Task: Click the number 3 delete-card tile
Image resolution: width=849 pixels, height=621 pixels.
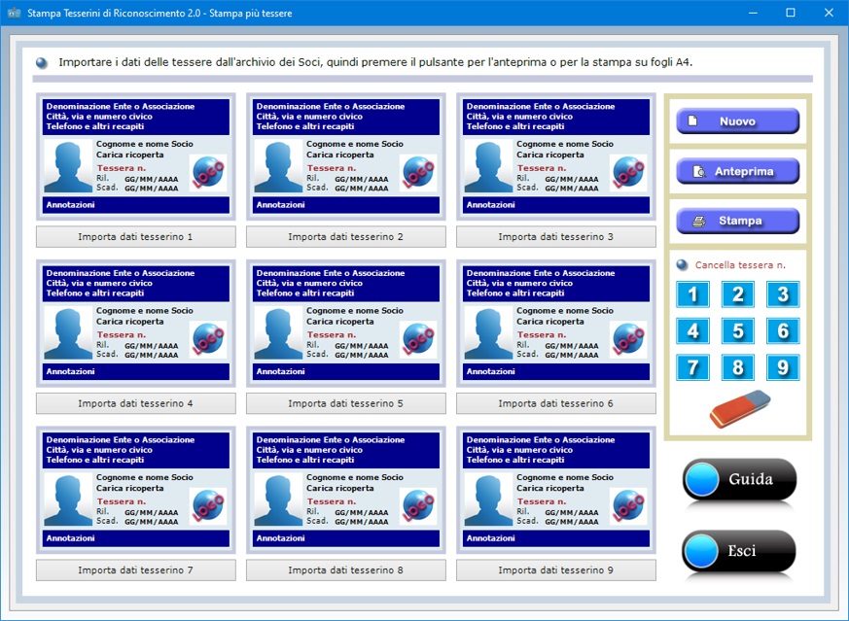Action: coord(783,294)
